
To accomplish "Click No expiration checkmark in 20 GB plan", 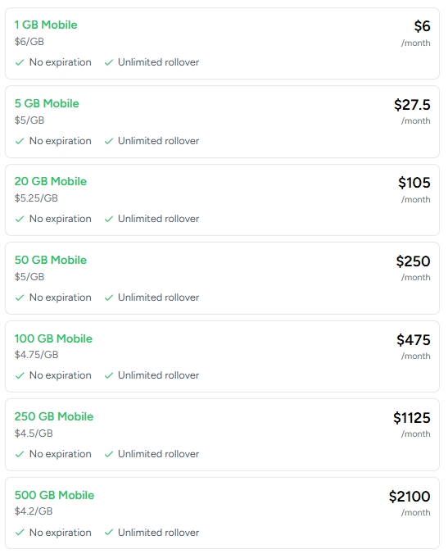I will pos(20,219).
